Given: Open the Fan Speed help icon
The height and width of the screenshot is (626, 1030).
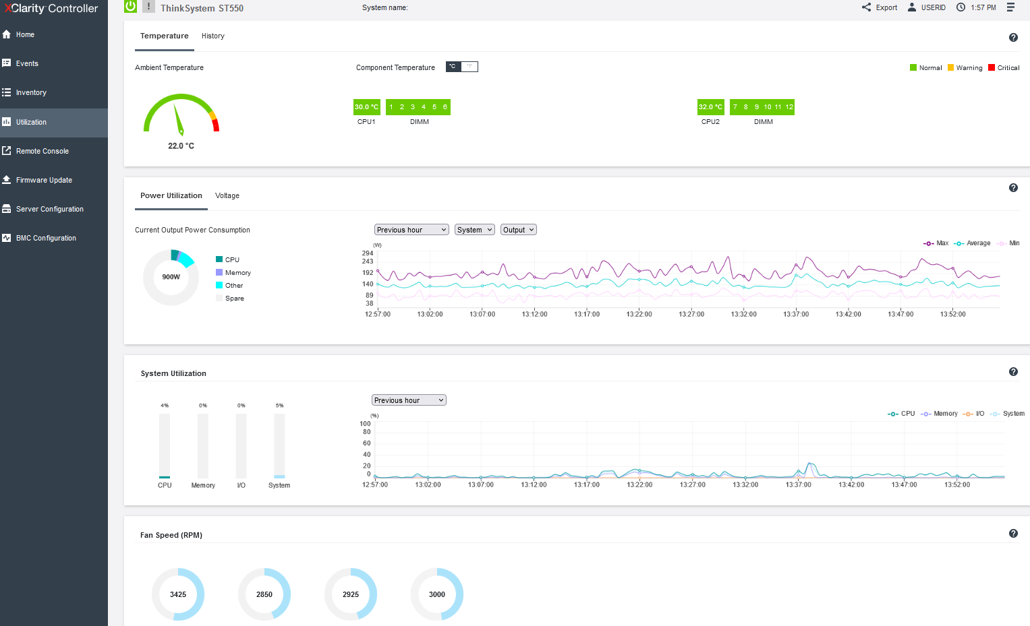Looking at the screenshot, I should coord(1013,534).
